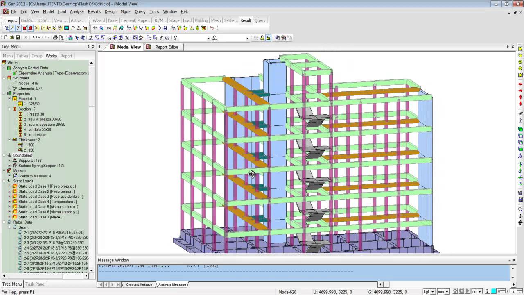Screen dimensions: 524x295
Task: Open the kgf force unit dropdown
Action: (433, 292)
